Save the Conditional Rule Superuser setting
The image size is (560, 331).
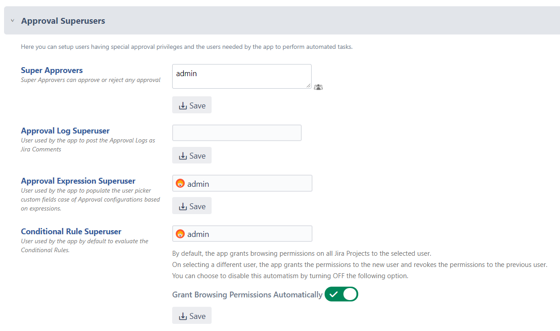pos(192,316)
